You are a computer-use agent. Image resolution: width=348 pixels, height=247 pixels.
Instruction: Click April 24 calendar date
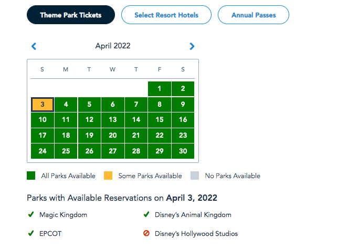tap(43, 151)
